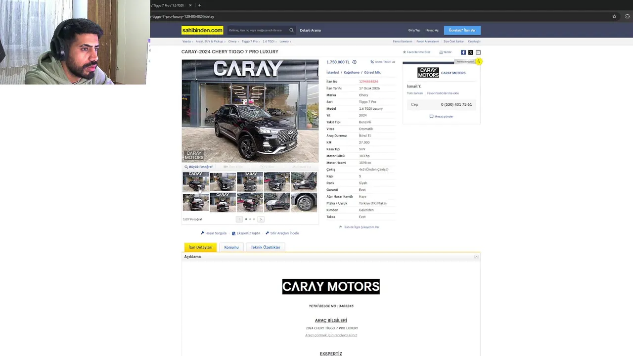Open Luxury breadcrumb
This screenshot has width=633, height=356.
point(284,42)
